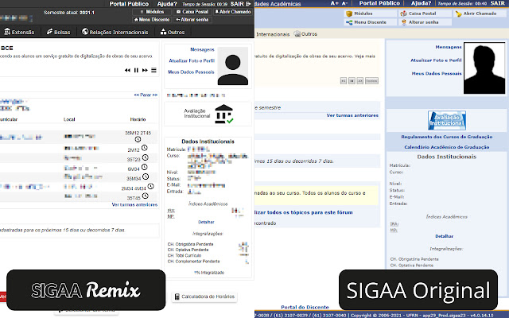The width and height of the screenshot is (509, 318).
Task: Open Meus Dados Pessoais in Remix
Action: 191,72
